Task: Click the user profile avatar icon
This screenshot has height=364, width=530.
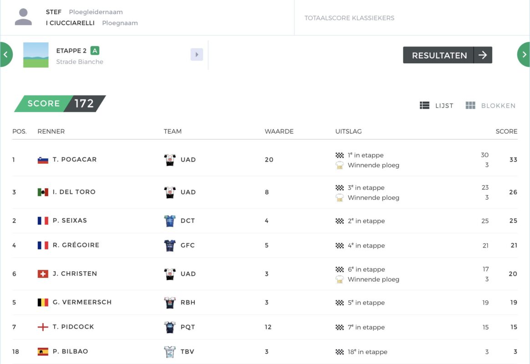Action: coord(23,17)
